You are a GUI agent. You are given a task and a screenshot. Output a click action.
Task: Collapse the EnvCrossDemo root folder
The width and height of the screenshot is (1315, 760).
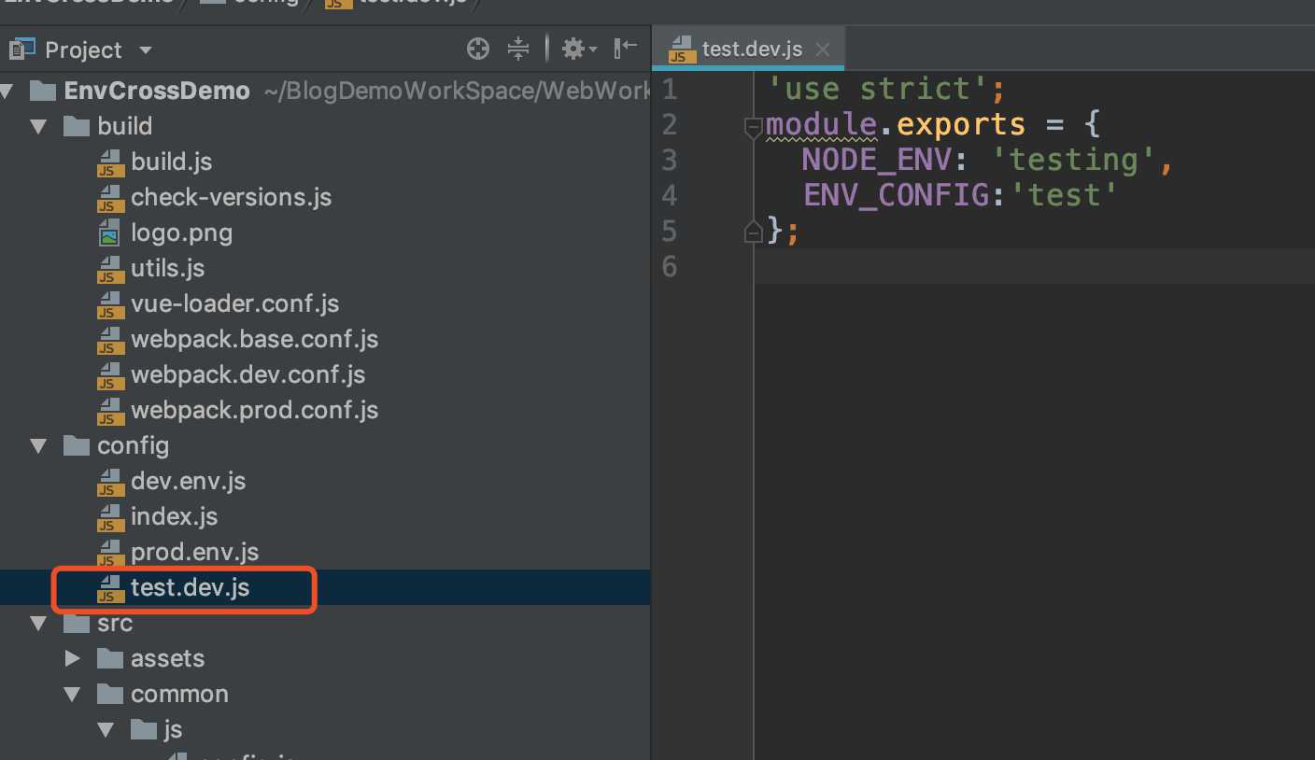pyautogui.click(x=7, y=91)
